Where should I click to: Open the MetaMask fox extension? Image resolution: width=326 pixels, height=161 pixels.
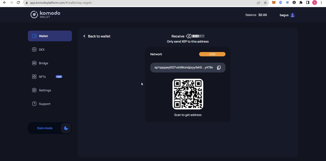(274, 3)
